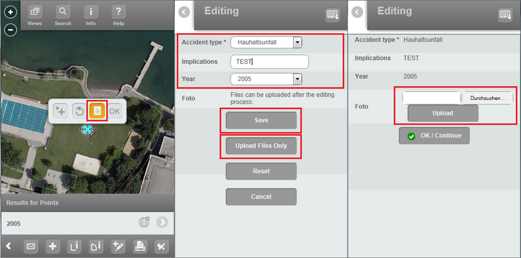Click the Save button

tap(261, 120)
